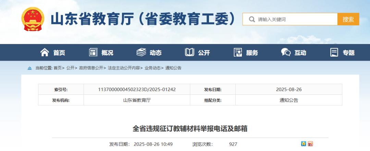
Task: Click the 山东省教育厅 table cell
Action: pos(137,100)
